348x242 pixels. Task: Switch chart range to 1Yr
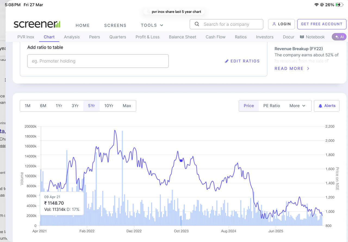(59, 106)
